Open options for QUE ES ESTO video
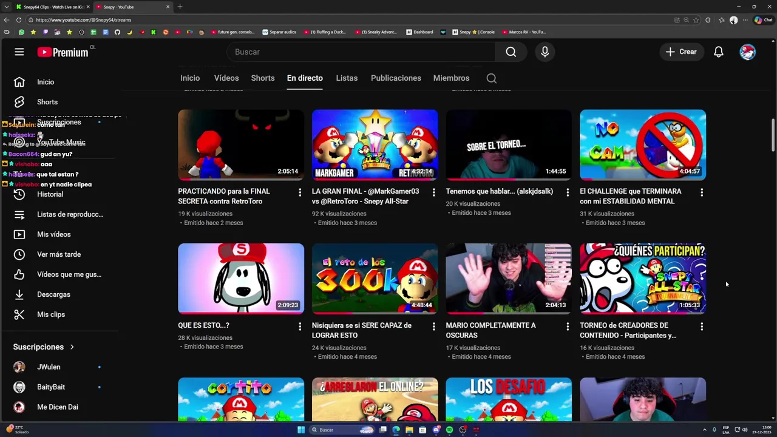 tap(299, 327)
